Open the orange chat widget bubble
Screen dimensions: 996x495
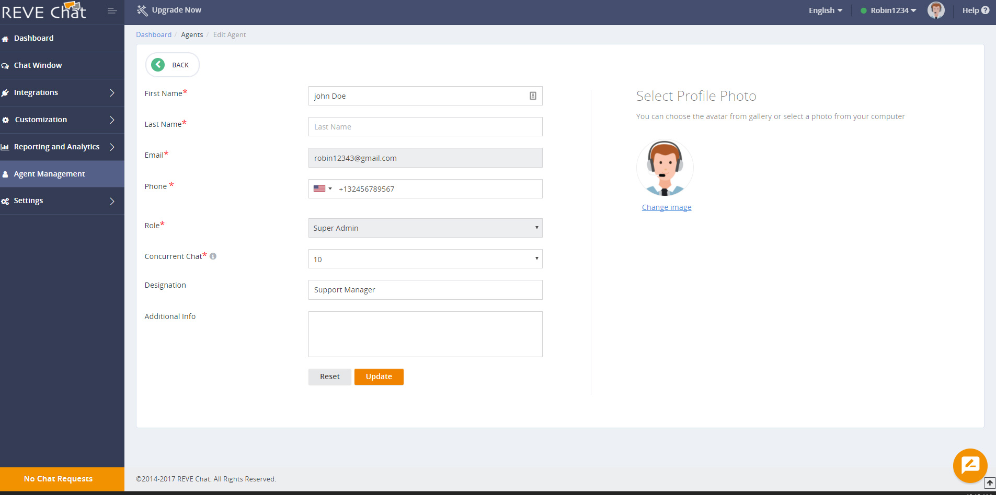click(970, 465)
